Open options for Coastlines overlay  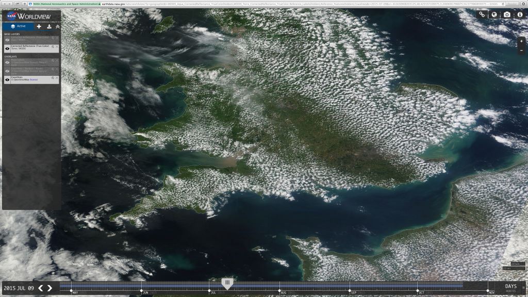tap(53, 78)
